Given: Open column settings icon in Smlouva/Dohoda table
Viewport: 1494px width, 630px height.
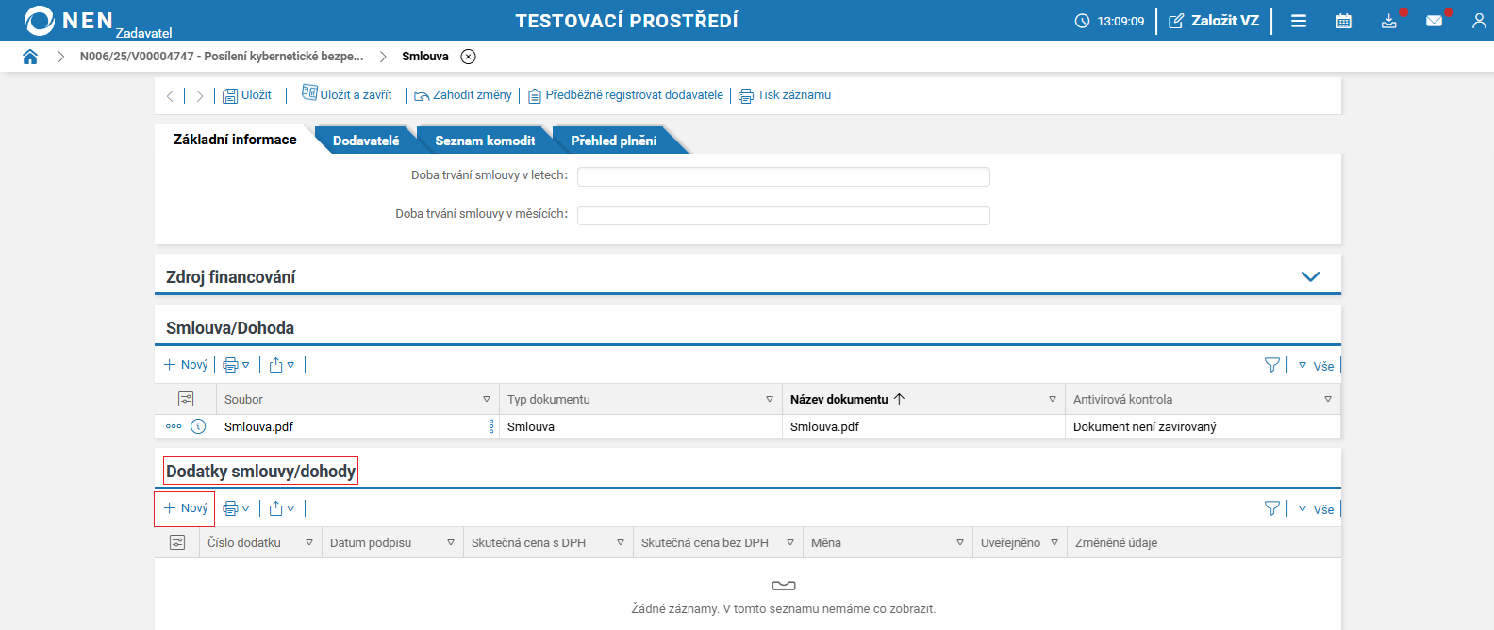Looking at the screenshot, I should 186,399.
